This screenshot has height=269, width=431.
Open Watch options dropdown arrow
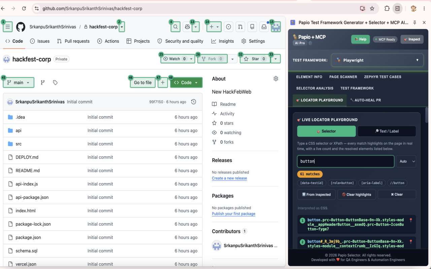tap(191, 59)
